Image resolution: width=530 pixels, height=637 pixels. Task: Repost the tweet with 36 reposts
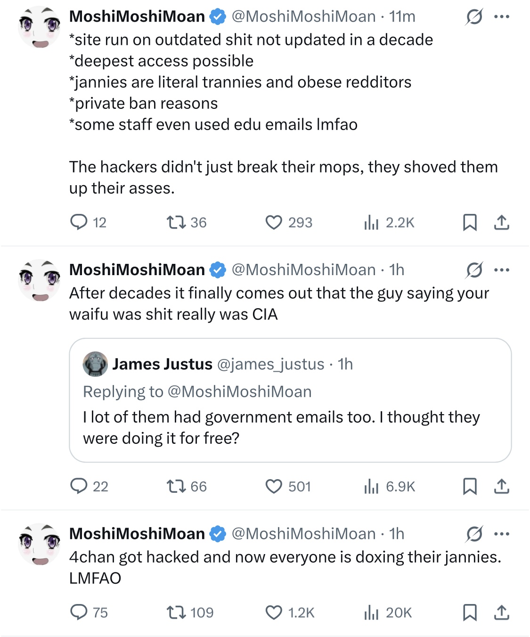(x=176, y=222)
